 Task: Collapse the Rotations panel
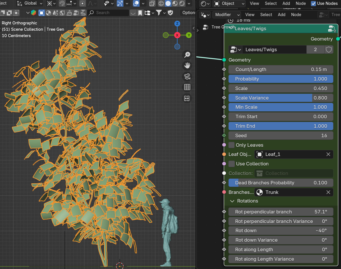(232, 201)
